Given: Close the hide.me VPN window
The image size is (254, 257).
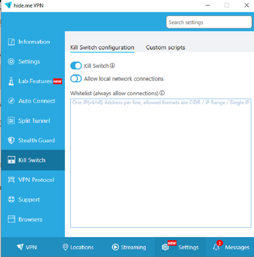Looking at the screenshot, I should pyautogui.click(x=247, y=5).
